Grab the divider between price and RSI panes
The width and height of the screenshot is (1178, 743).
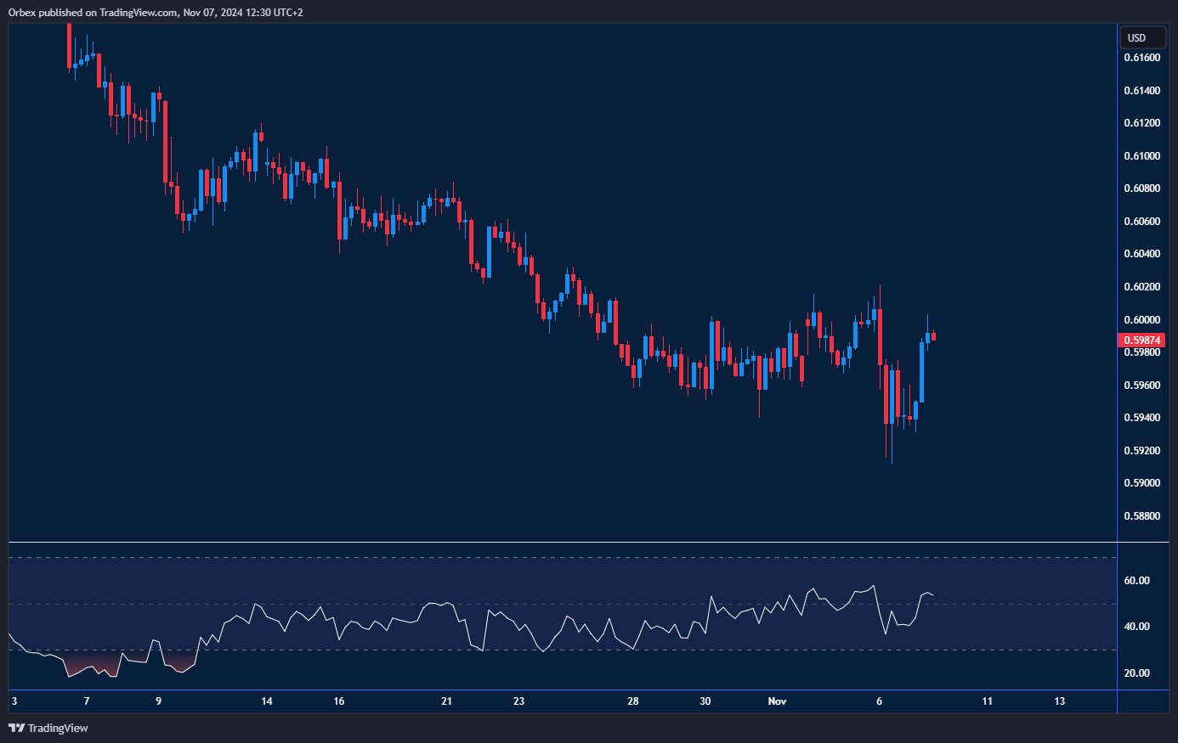click(x=561, y=542)
